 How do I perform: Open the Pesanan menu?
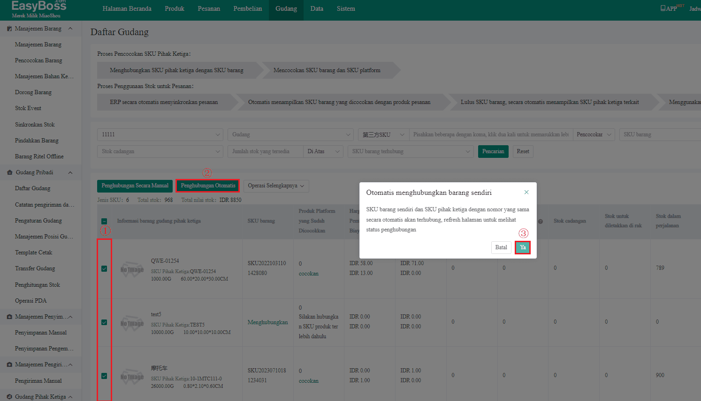[x=209, y=9]
